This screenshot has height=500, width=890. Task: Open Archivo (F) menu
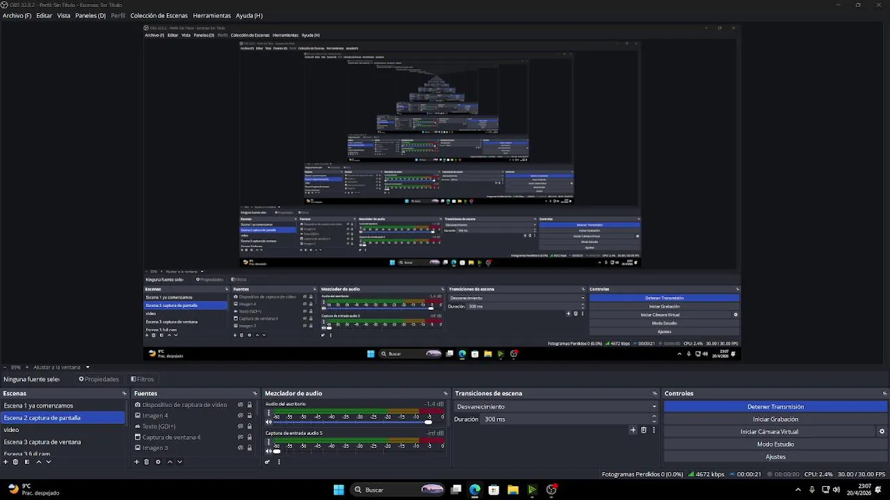pyautogui.click(x=17, y=15)
